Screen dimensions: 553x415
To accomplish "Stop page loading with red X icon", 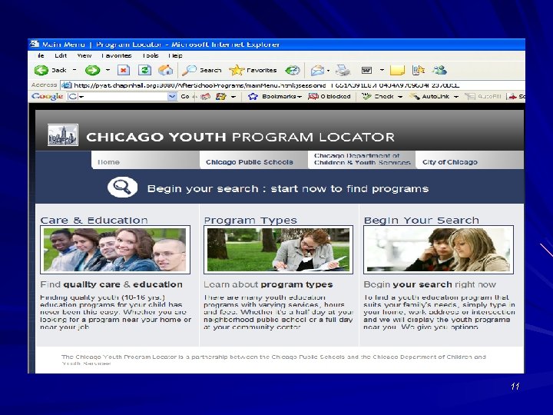I will (x=123, y=70).
